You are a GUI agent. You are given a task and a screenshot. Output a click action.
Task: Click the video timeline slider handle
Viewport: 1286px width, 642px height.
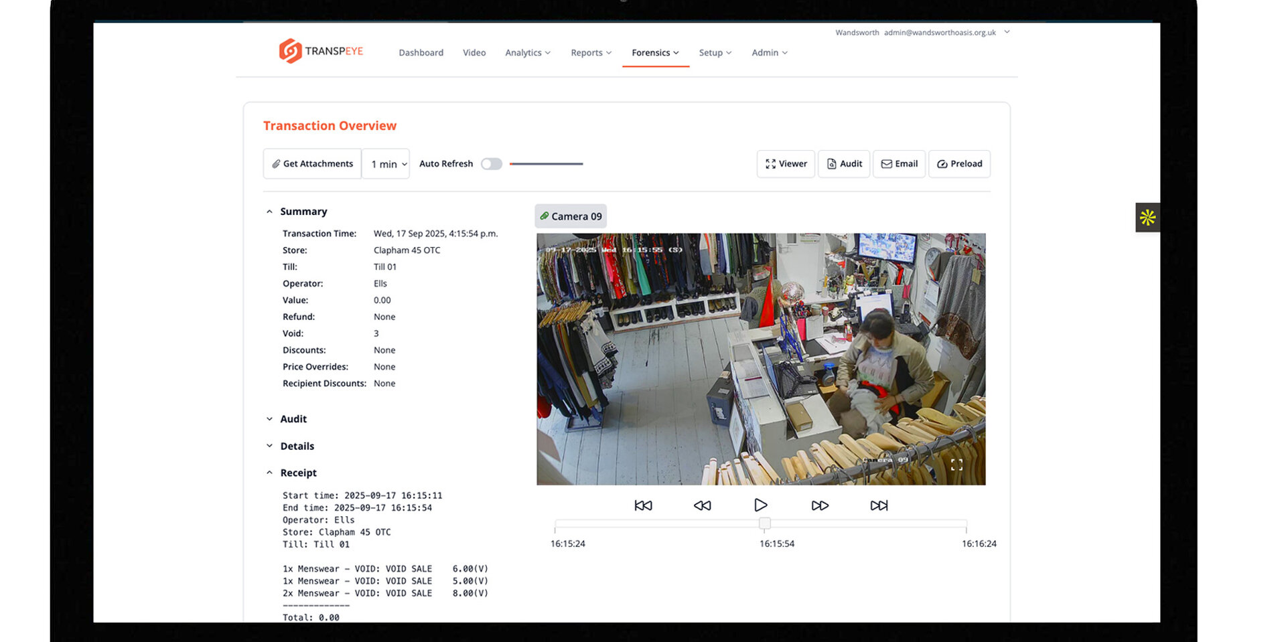click(764, 524)
